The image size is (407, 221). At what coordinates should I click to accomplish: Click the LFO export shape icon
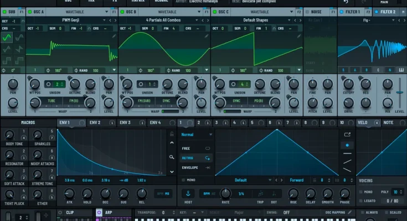click(347, 134)
